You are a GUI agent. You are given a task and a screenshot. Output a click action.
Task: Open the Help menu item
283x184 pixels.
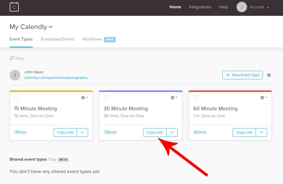tap(224, 7)
